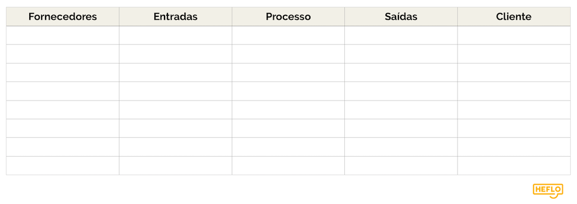Select the Processo column header

pyautogui.click(x=288, y=17)
